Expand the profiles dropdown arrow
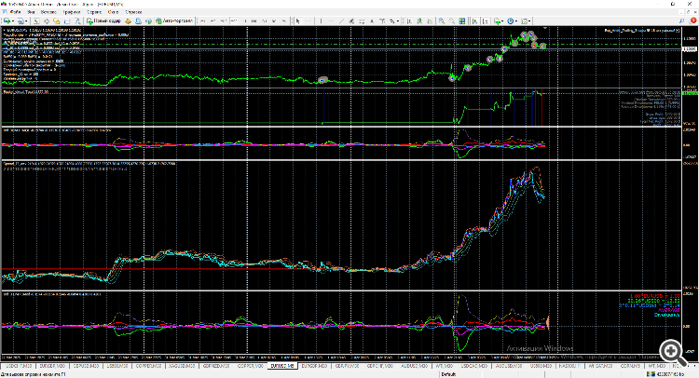This screenshot has height=378, width=699. click(x=26, y=20)
